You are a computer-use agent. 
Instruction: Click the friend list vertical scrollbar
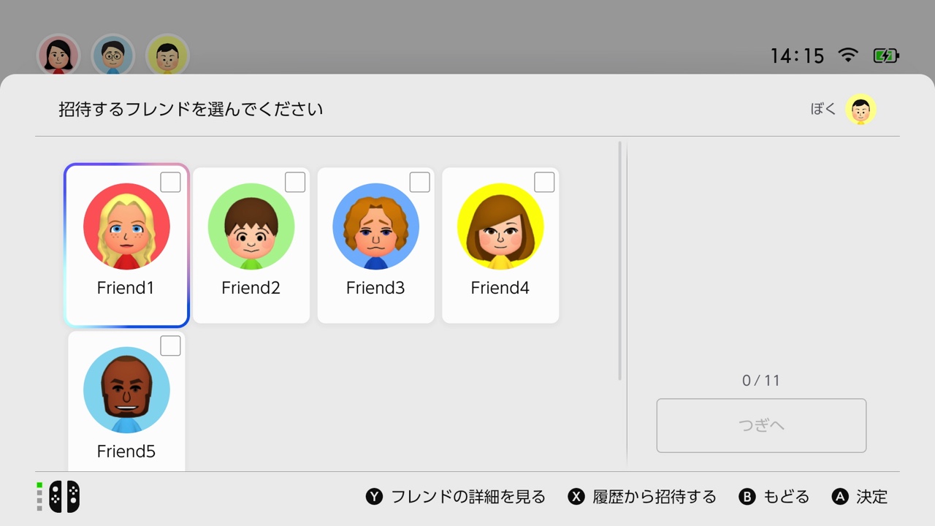tap(620, 261)
